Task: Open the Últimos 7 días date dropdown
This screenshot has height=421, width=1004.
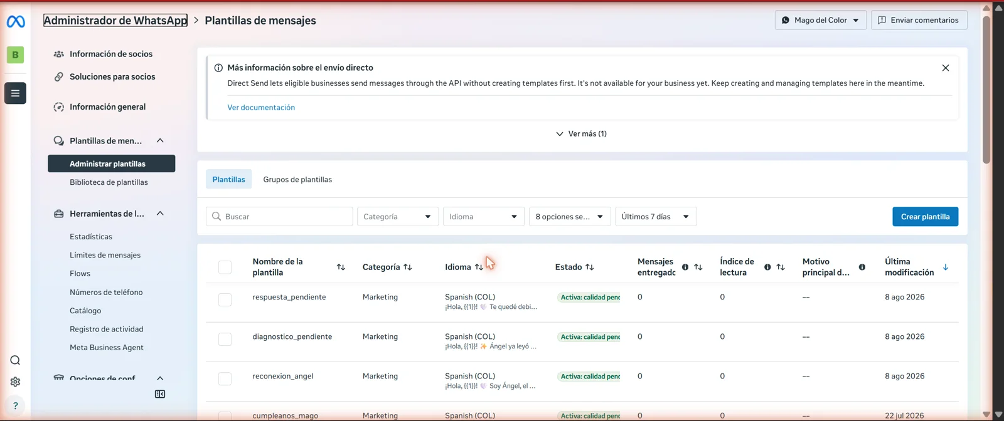Action: click(x=656, y=217)
